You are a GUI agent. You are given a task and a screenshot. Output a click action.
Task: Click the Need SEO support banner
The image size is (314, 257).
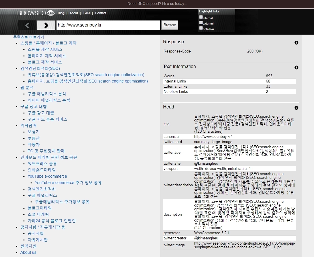pyautogui.click(x=157, y=3)
